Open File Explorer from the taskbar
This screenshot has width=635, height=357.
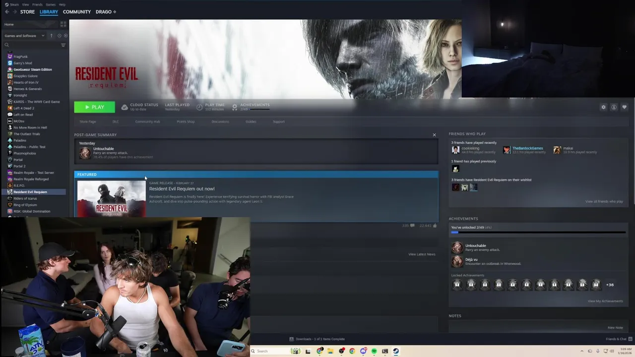(x=330, y=351)
